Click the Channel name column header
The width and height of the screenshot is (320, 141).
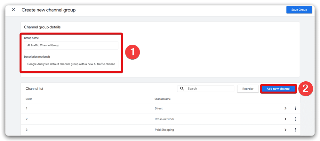tap(163, 99)
